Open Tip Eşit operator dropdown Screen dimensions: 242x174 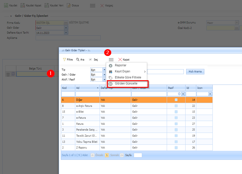[x=104, y=70]
